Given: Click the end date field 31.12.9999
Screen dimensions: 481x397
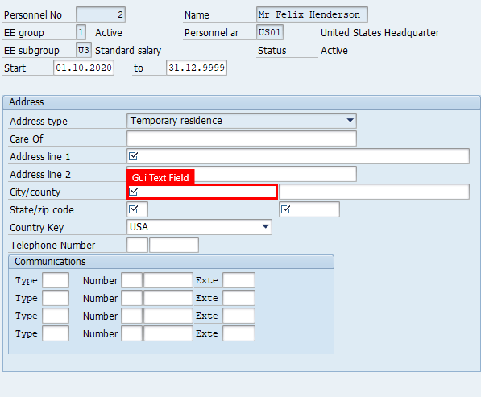Looking at the screenshot, I should [197, 68].
